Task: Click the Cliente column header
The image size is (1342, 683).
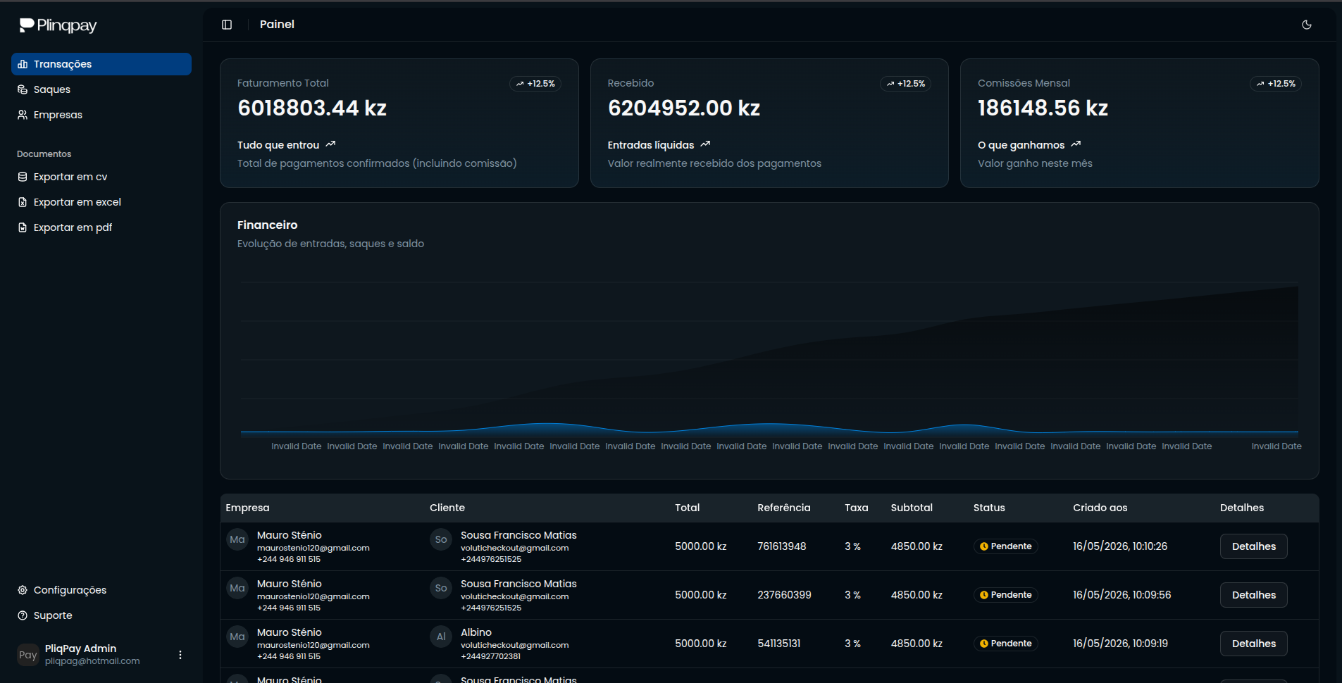Action: pyautogui.click(x=447, y=508)
